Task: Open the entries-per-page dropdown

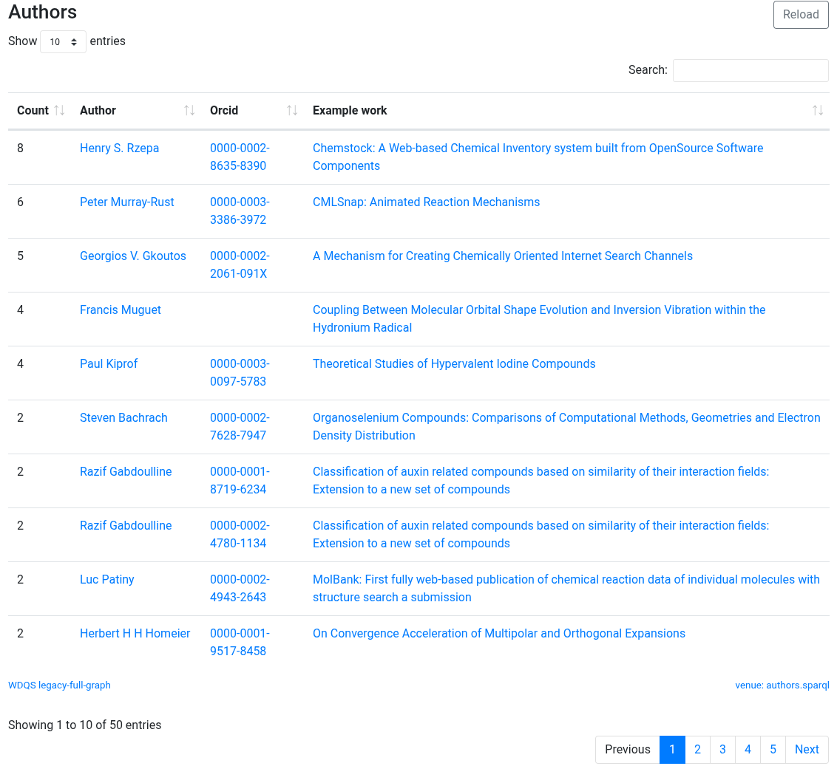Action: tap(63, 41)
